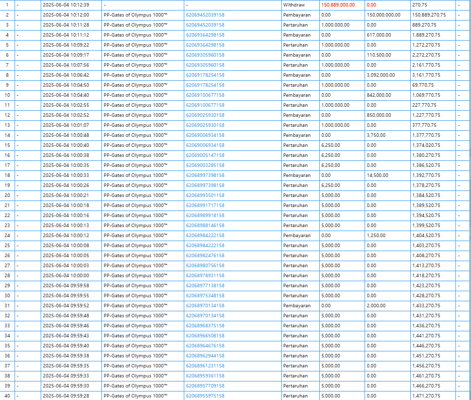Open link 62068997398158 in the 10:00:26 row
This screenshot has width=471, height=400.
[x=205, y=185]
